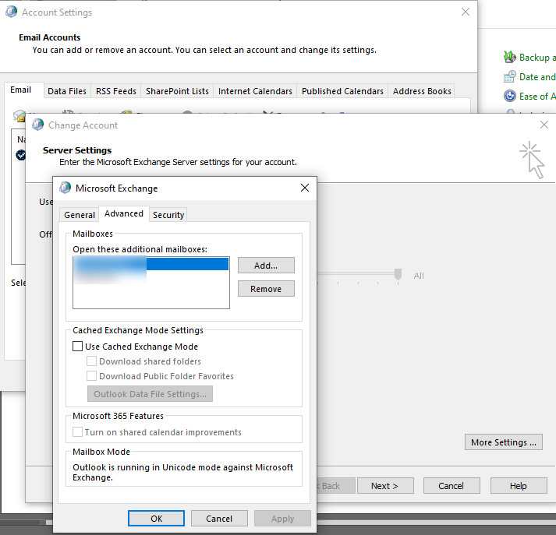
Task: Open Address Books tab
Action: pyautogui.click(x=422, y=91)
